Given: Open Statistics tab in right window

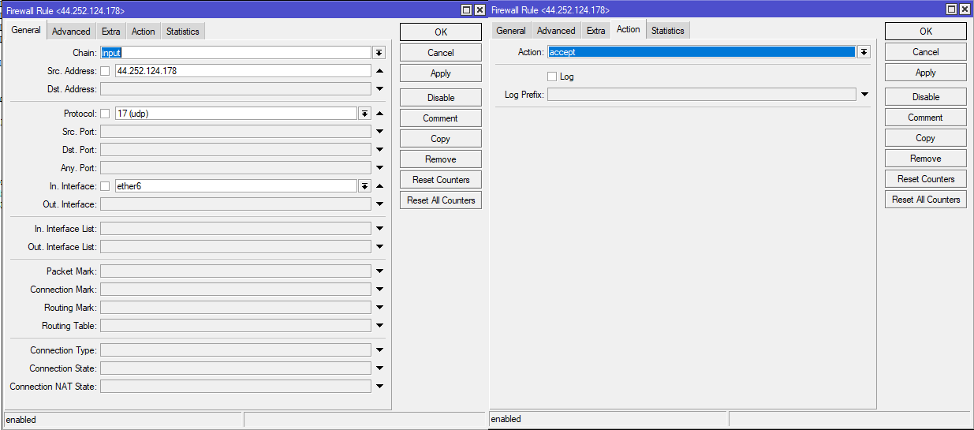Looking at the screenshot, I should point(667,31).
